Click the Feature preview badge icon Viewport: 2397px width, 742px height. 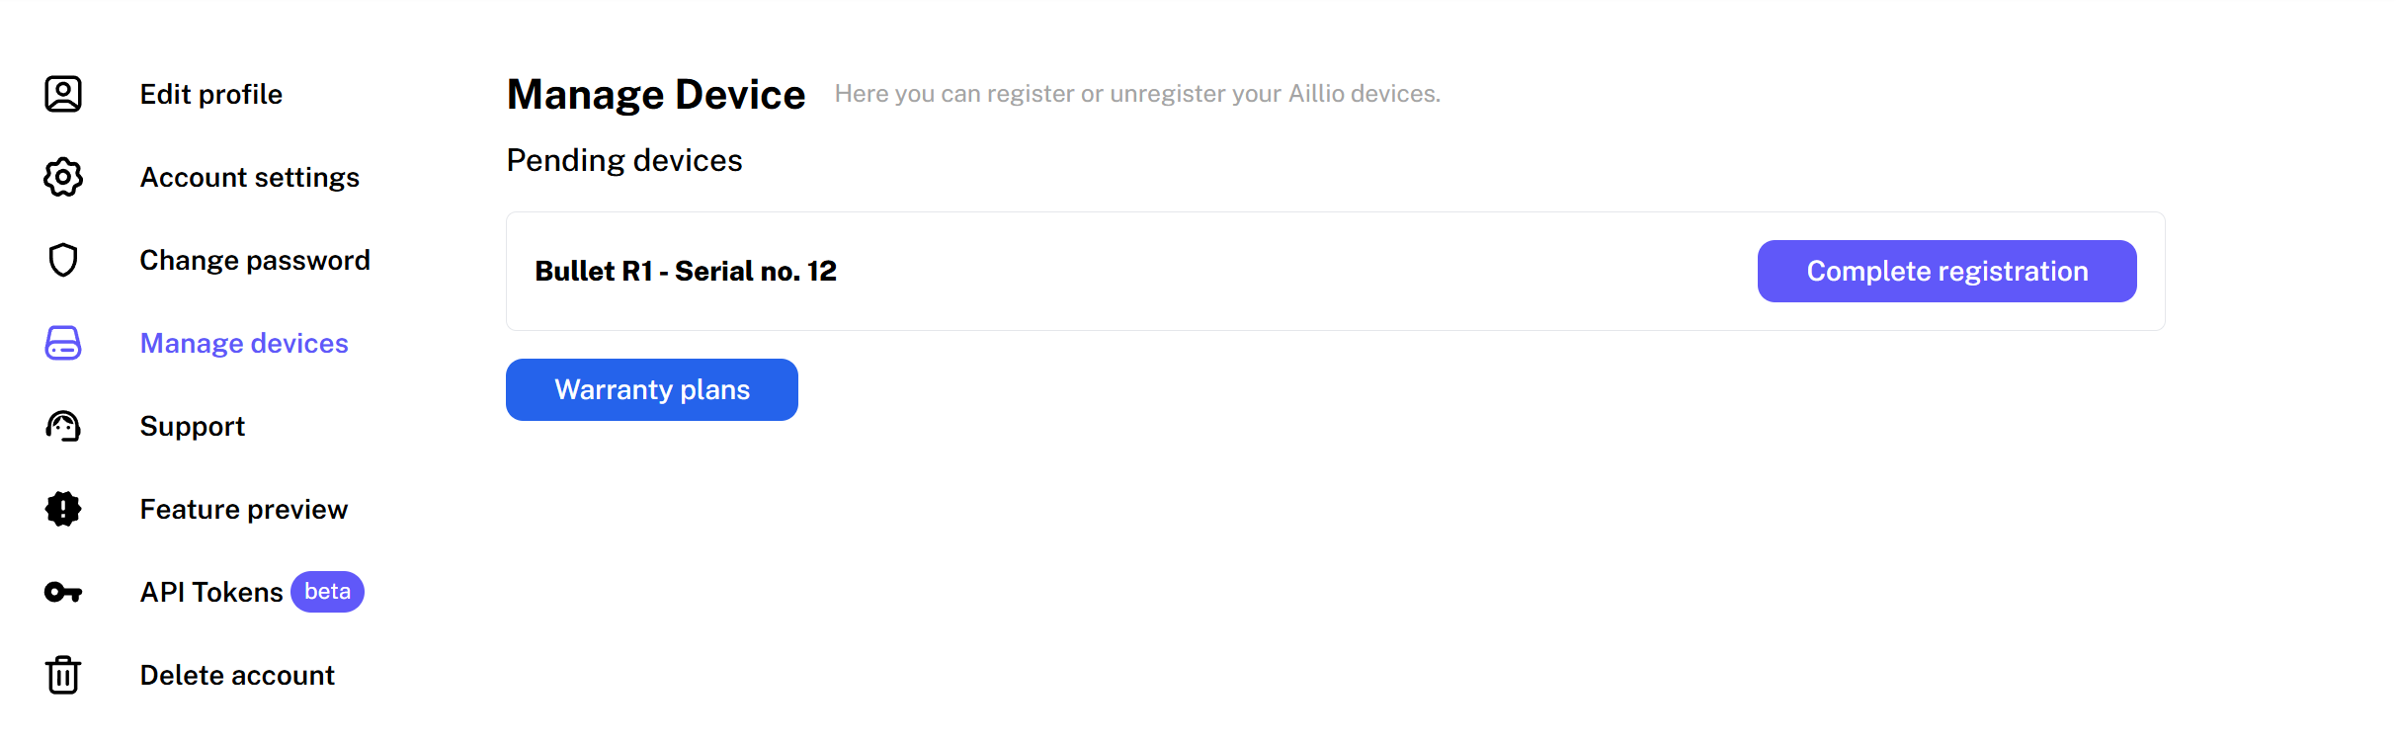pyautogui.click(x=63, y=509)
